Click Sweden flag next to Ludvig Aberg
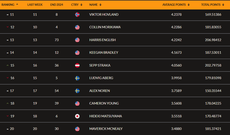 tap(77, 78)
